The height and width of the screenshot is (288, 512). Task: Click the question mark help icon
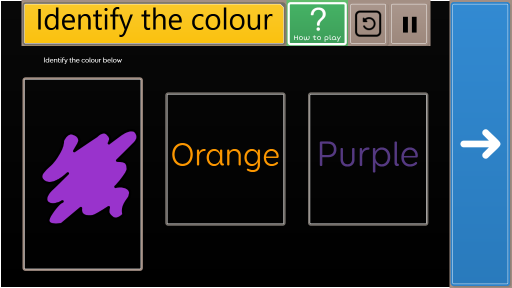pos(317,19)
